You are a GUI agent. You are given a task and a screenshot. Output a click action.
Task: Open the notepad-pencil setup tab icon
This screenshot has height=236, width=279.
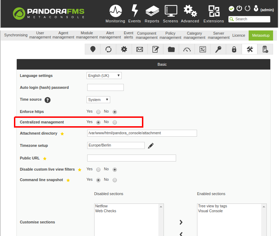point(156,49)
